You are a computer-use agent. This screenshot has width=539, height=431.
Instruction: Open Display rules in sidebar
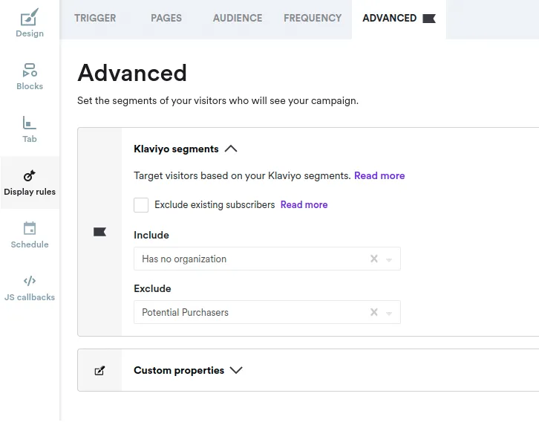30,182
